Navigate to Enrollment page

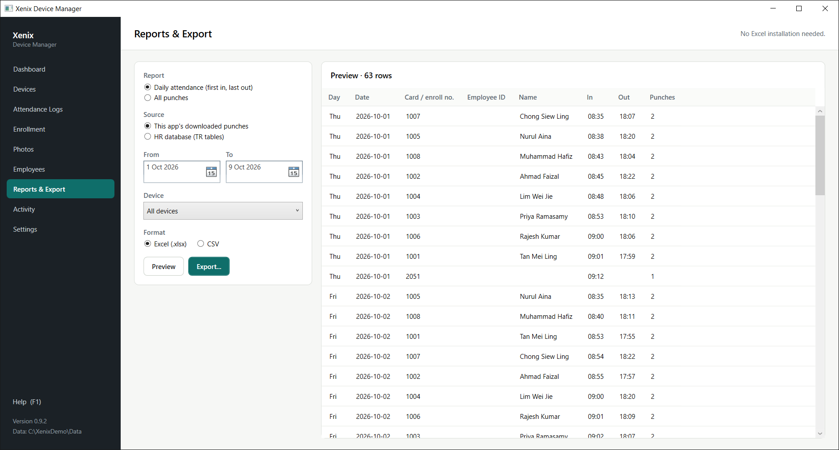(61, 129)
